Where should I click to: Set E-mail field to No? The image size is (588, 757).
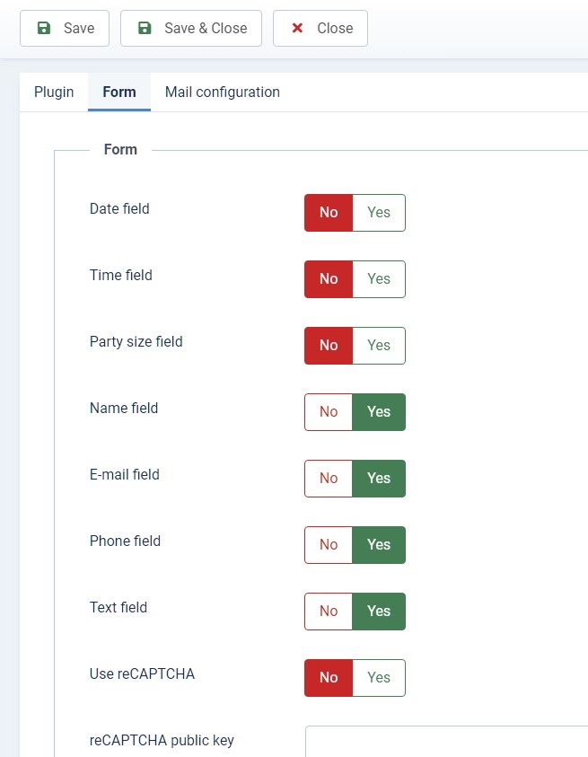[329, 479]
